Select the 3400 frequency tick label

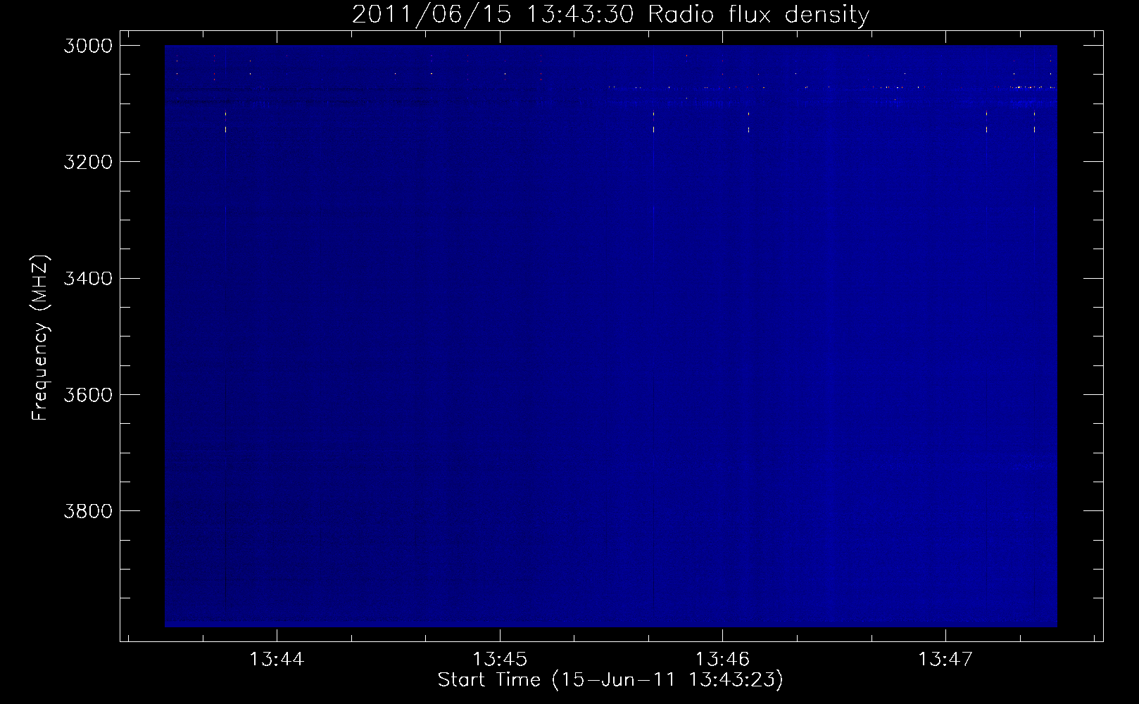point(88,278)
